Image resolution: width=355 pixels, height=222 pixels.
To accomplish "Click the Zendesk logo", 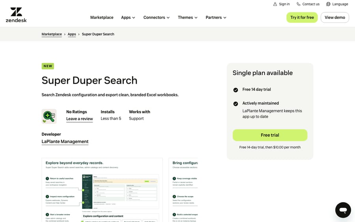I will pos(16,15).
